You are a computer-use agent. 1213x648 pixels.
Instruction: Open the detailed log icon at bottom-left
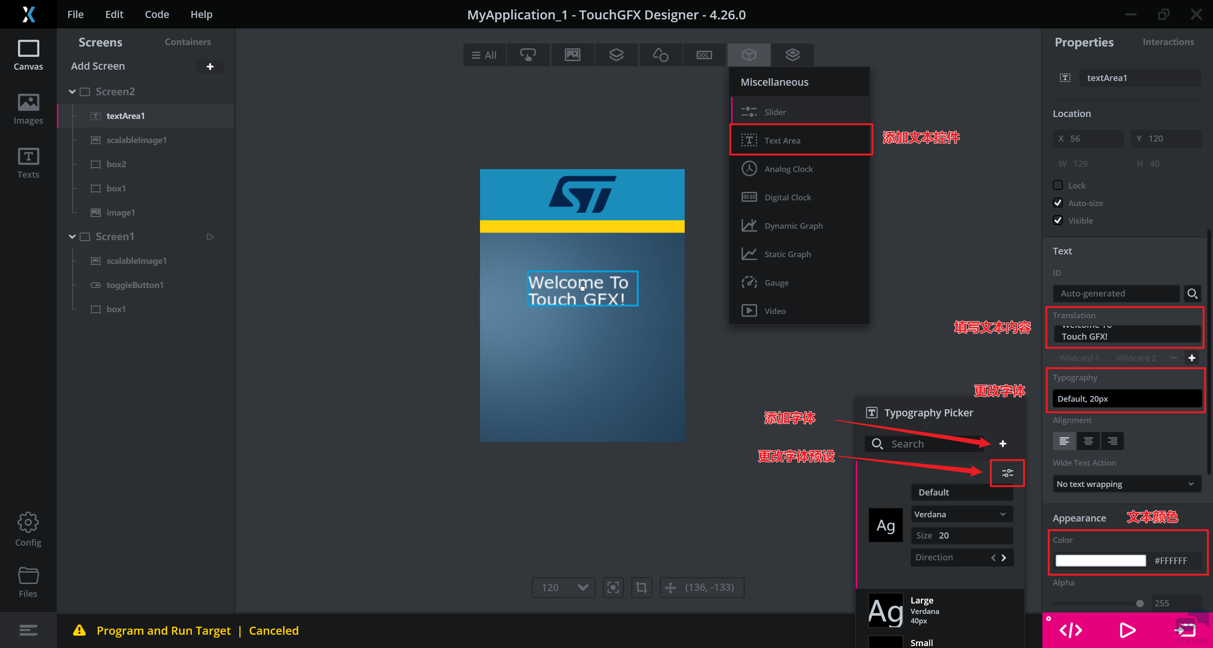point(28,630)
